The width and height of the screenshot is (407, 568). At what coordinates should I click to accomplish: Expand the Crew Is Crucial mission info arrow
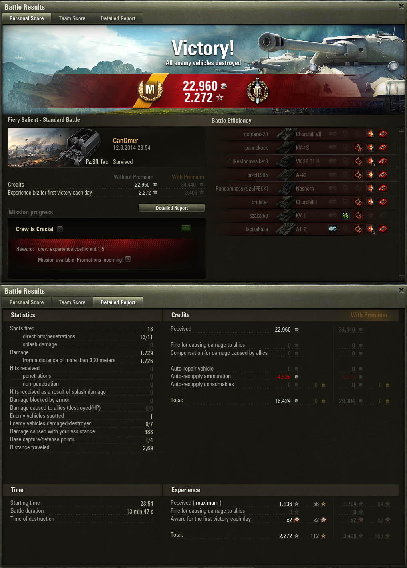click(x=60, y=229)
